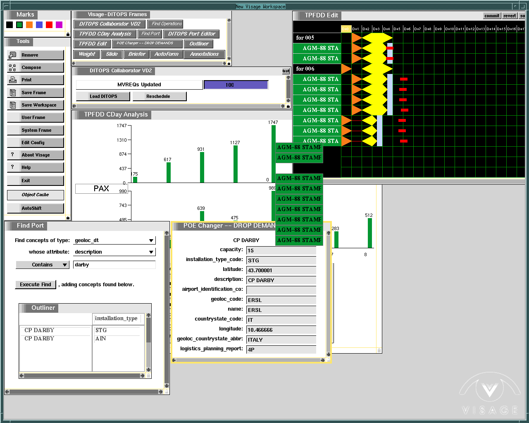Toggle the AutoShift button

35,208
